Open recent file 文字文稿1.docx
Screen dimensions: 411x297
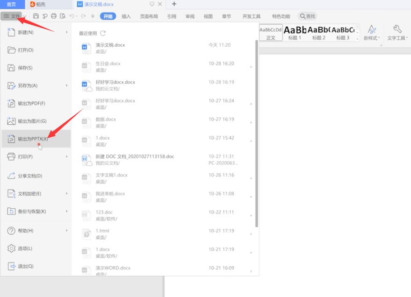(x=166, y=178)
